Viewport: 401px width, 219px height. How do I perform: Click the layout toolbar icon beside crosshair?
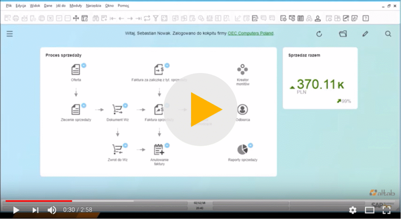tap(85, 18)
